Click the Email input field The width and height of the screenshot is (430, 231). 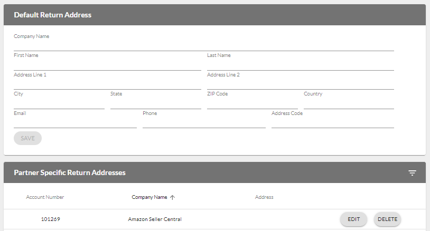click(75, 122)
